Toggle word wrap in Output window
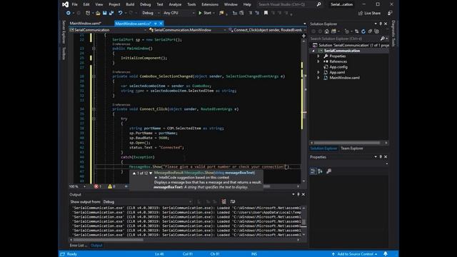The height and width of the screenshot is (257, 457). pyautogui.click(x=232, y=201)
